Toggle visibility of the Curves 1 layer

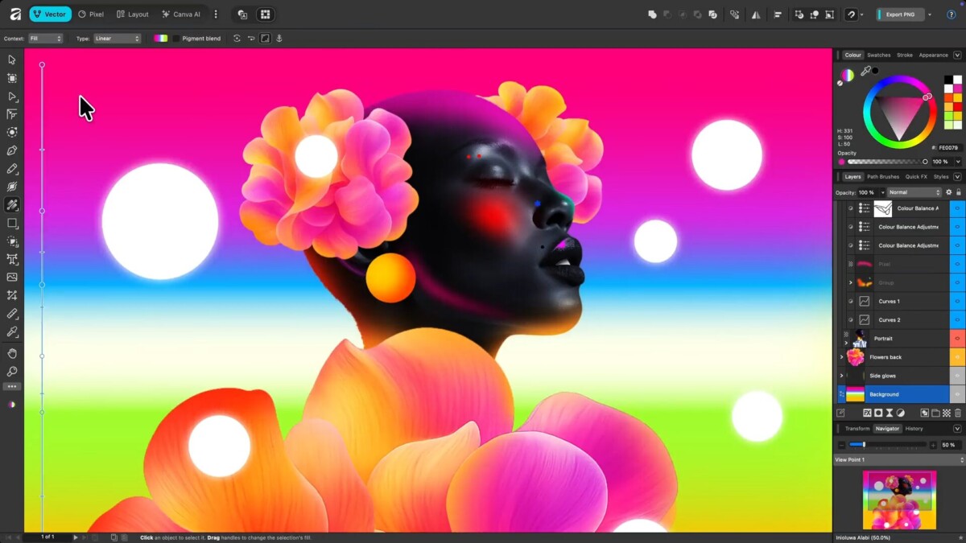tap(850, 302)
